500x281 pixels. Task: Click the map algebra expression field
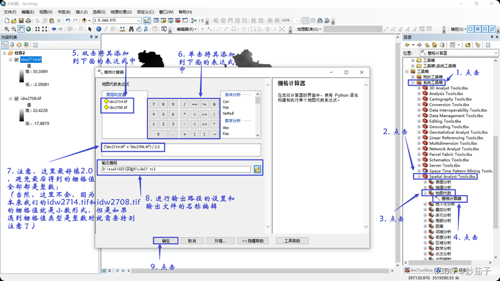click(181, 150)
